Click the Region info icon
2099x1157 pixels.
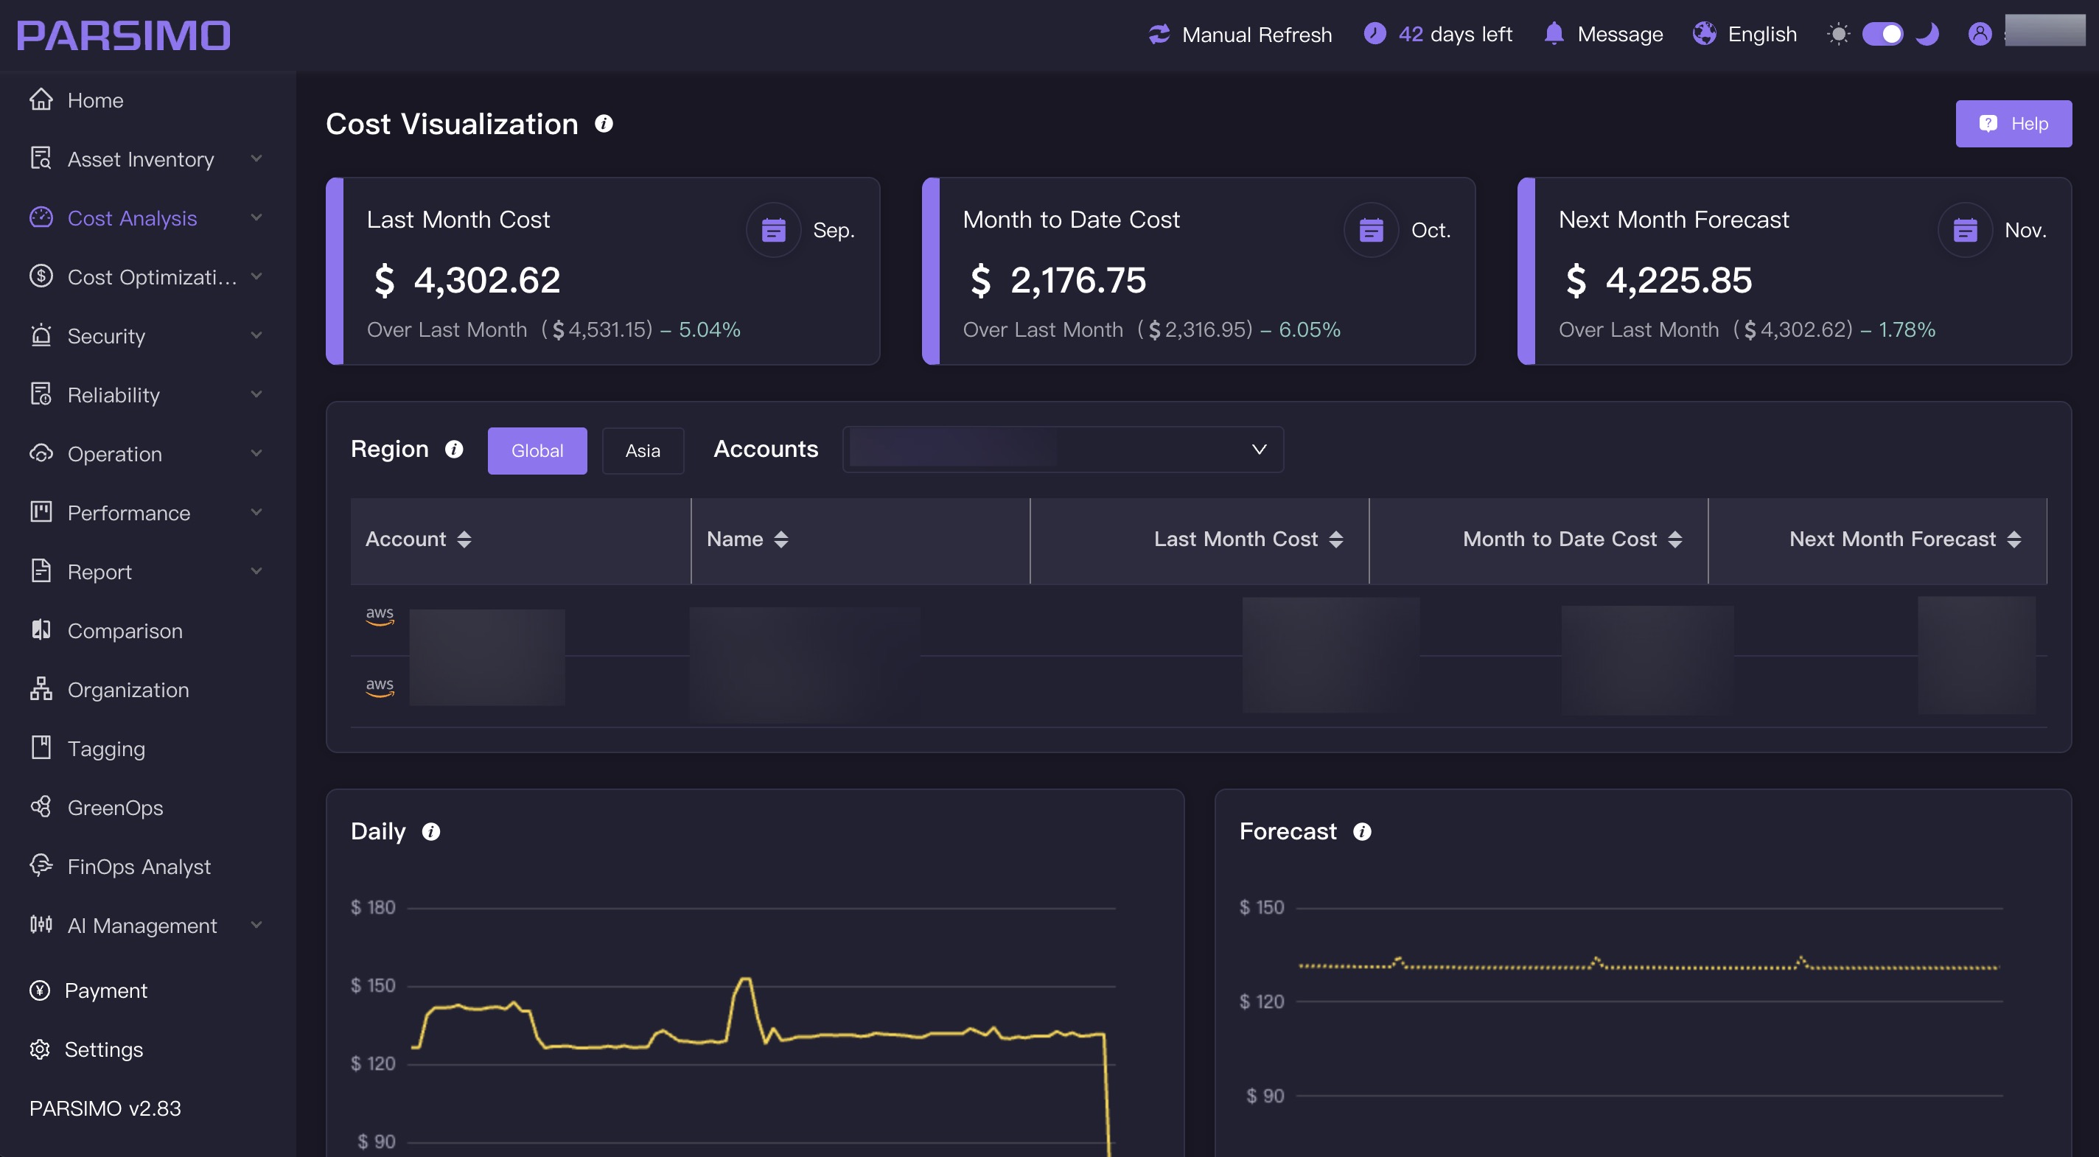click(x=454, y=449)
